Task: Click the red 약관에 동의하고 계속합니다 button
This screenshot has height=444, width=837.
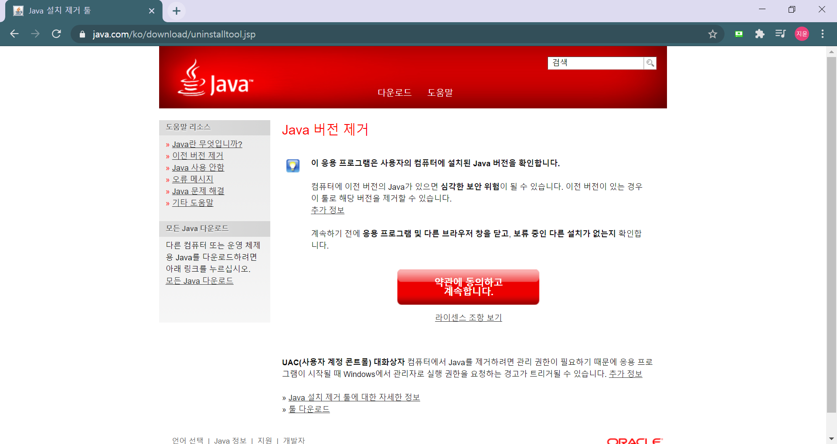Action: point(468,287)
